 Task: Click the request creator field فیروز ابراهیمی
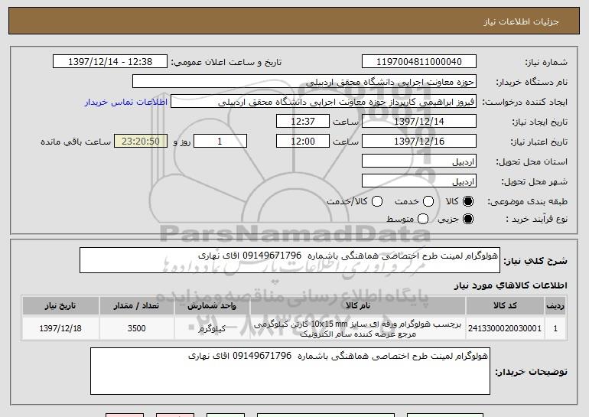(x=324, y=102)
